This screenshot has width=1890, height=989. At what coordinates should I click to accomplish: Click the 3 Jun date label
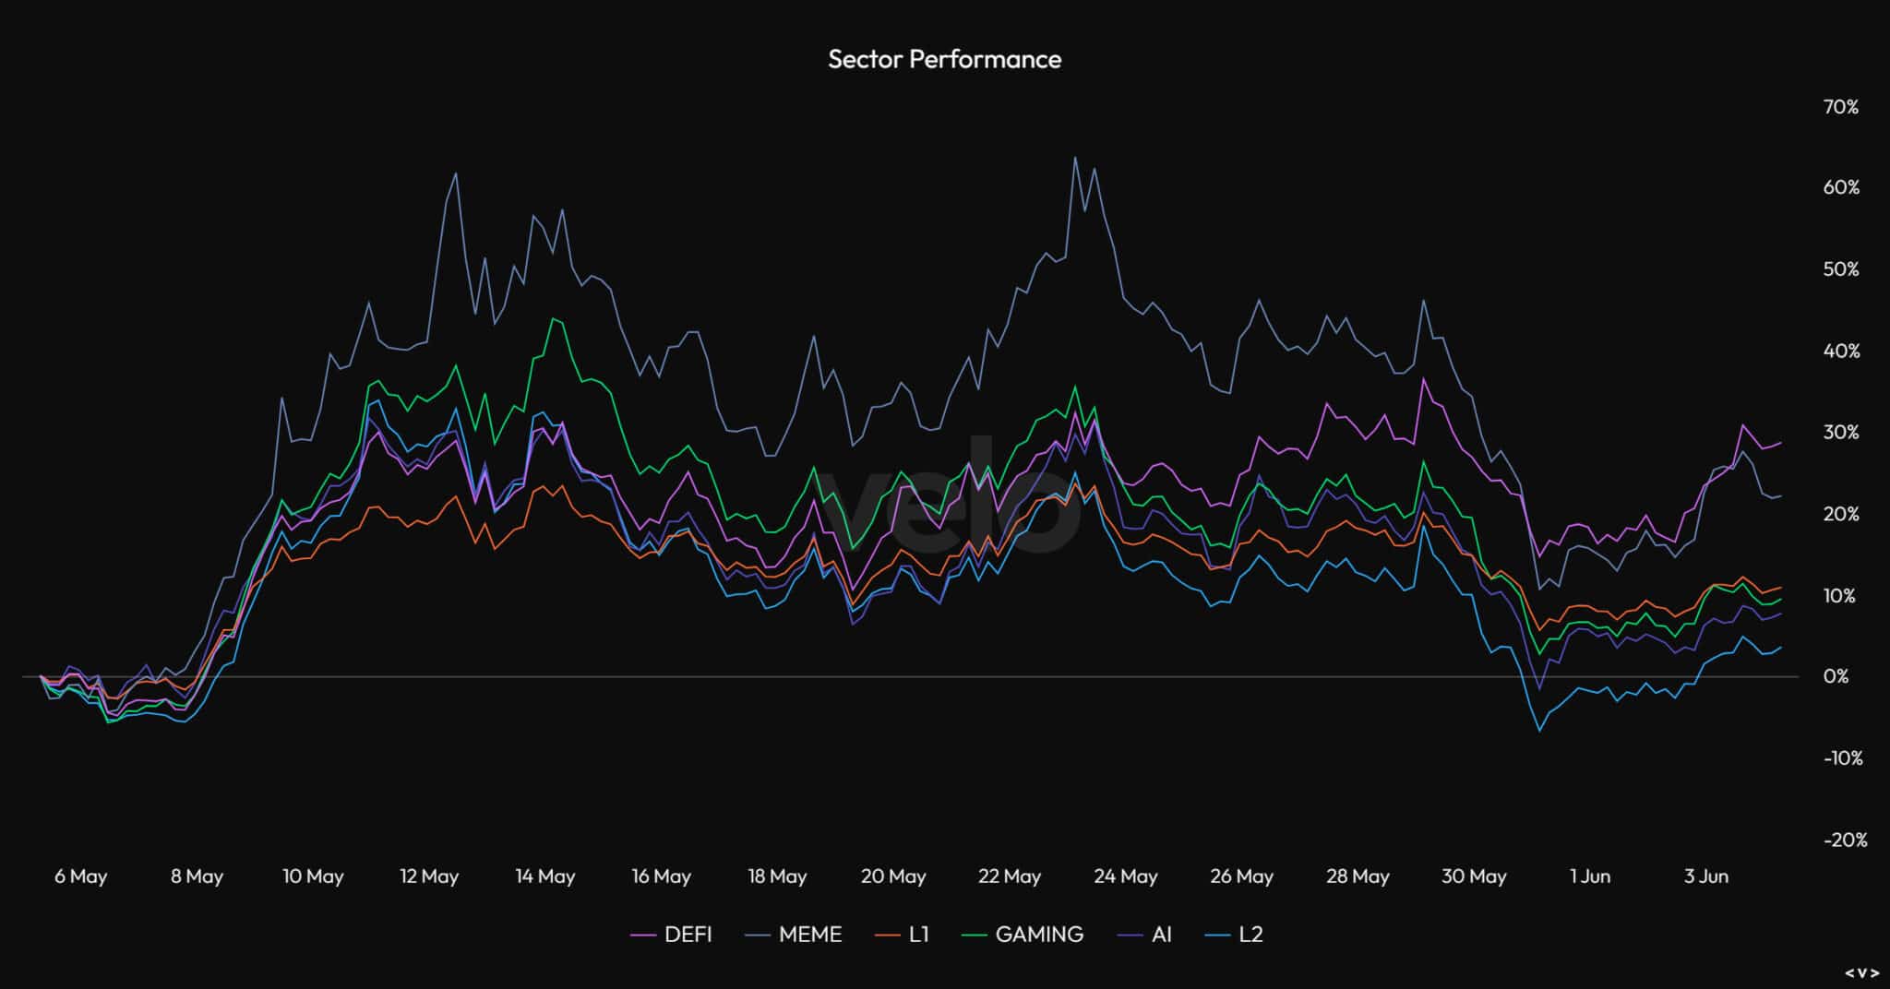click(x=1705, y=876)
